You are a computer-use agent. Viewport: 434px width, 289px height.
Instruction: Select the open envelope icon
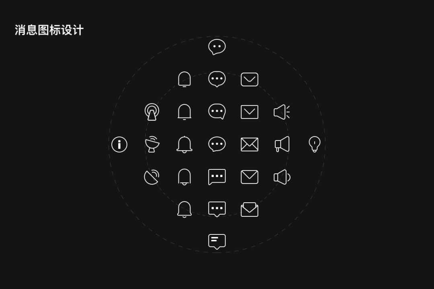250,210
